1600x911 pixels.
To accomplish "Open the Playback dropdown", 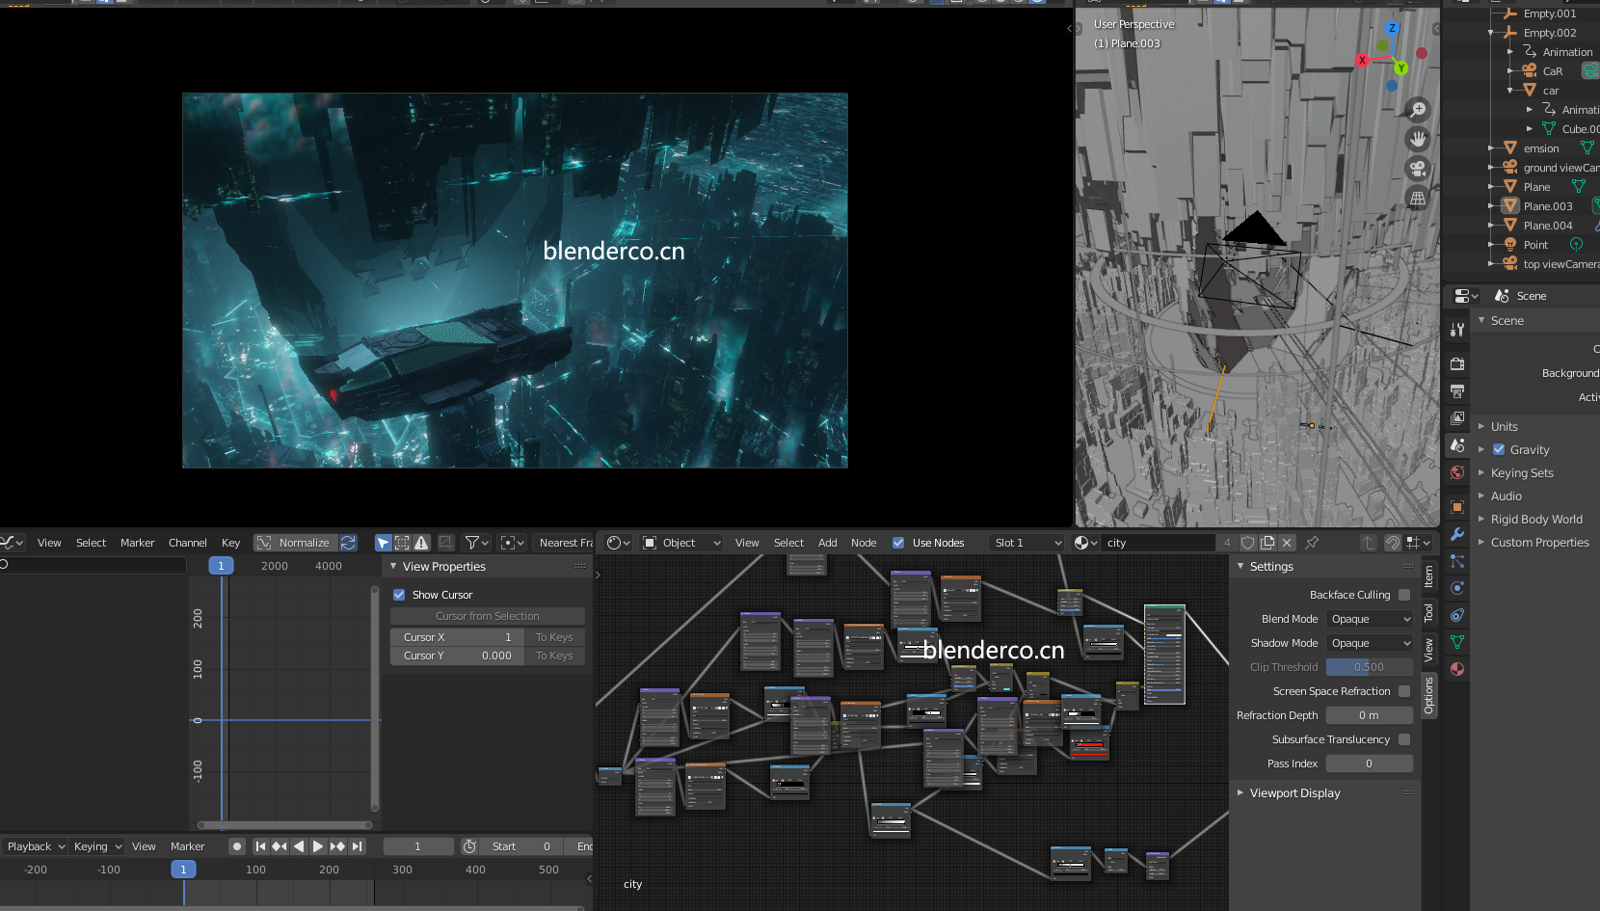I will click(x=35, y=846).
